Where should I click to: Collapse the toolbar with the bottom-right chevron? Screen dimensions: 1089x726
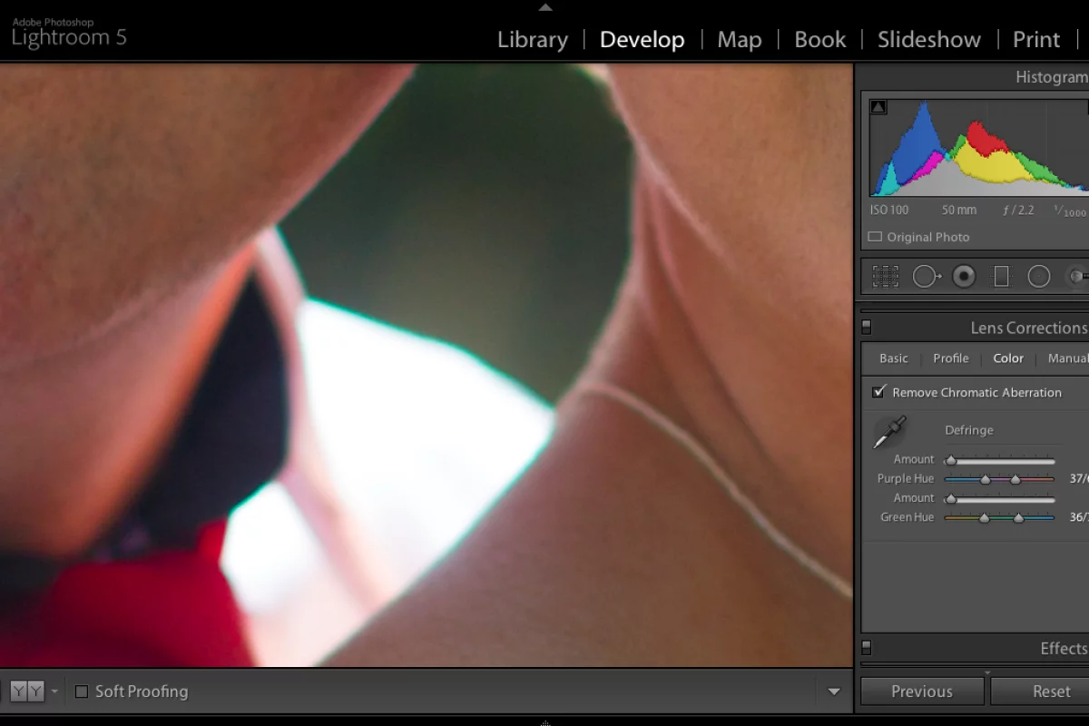(x=833, y=691)
